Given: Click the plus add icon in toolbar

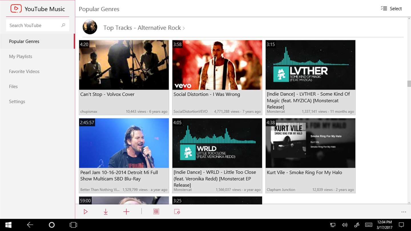Looking at the screenshot, I should (x=126, y=212).
